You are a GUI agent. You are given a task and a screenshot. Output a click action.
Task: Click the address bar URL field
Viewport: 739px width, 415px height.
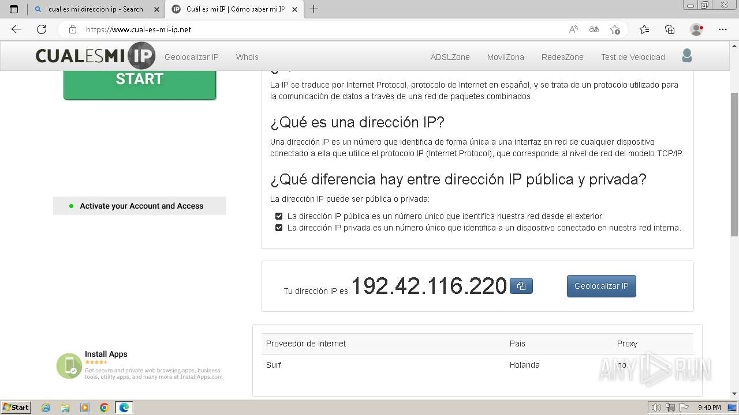[x=323, y=29]
